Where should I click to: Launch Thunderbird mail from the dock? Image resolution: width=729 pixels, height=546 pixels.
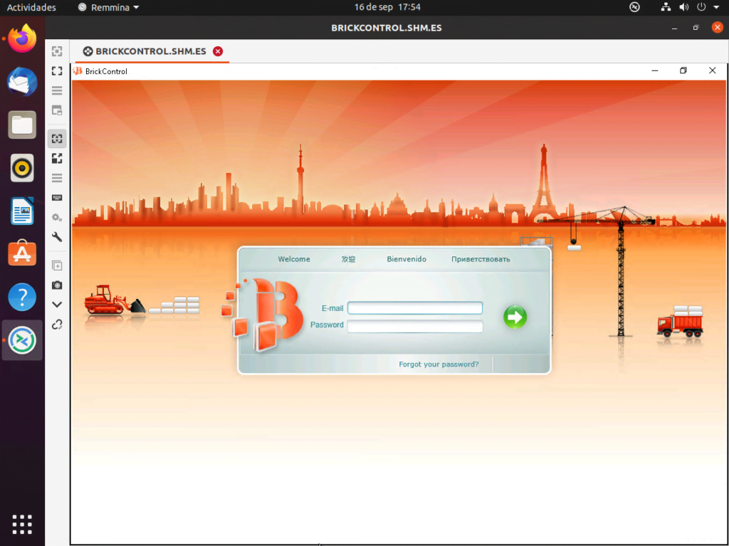click(x=22, y=82)
